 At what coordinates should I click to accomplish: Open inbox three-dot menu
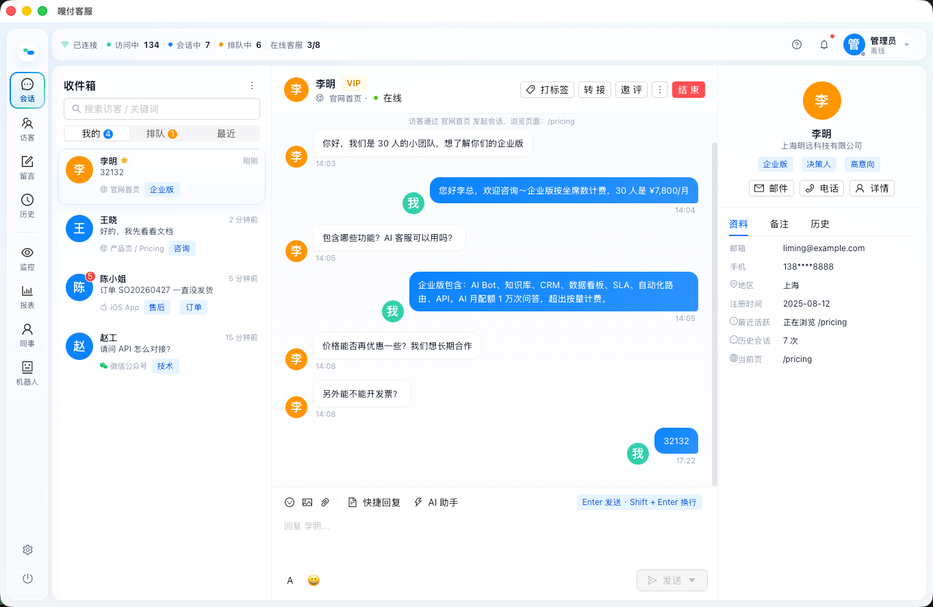click(x=252, y=86)
